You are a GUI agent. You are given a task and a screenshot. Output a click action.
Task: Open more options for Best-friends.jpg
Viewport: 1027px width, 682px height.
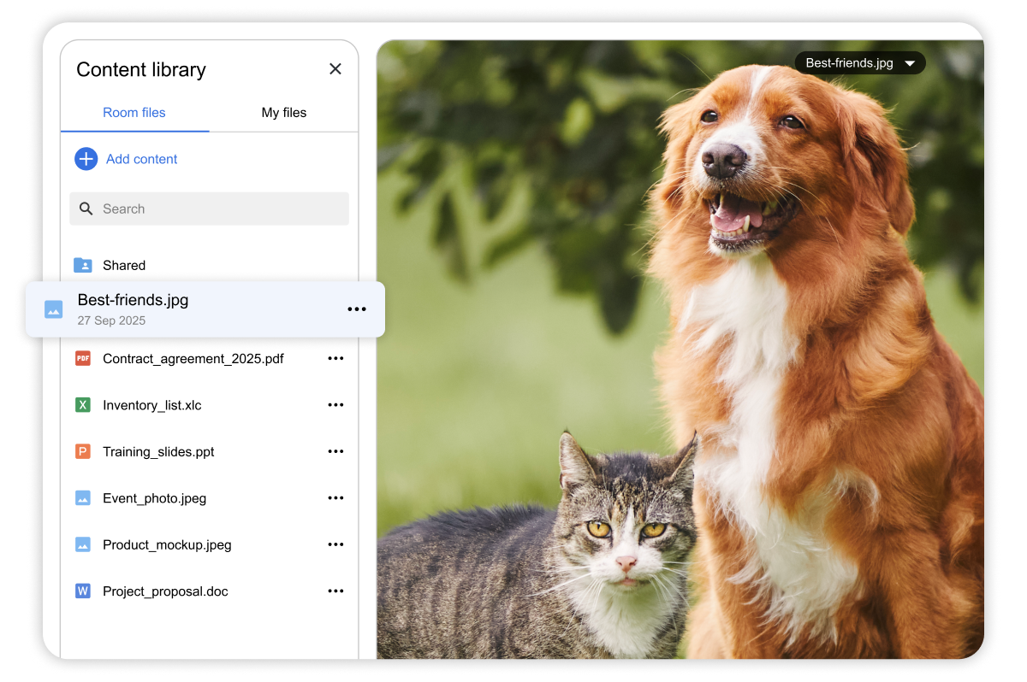[357, 309]
